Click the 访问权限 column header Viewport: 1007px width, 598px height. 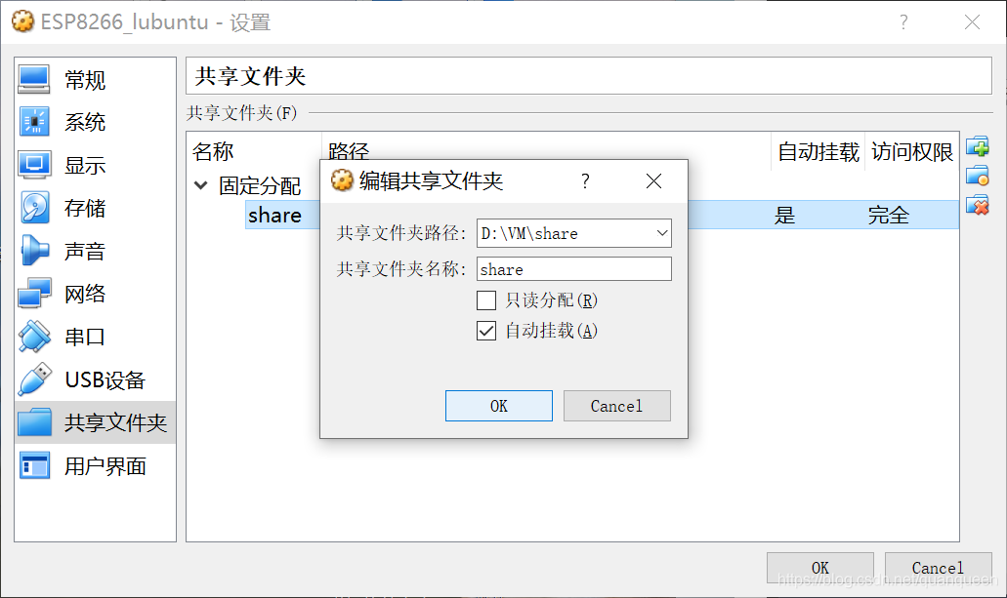click(912, 152)
